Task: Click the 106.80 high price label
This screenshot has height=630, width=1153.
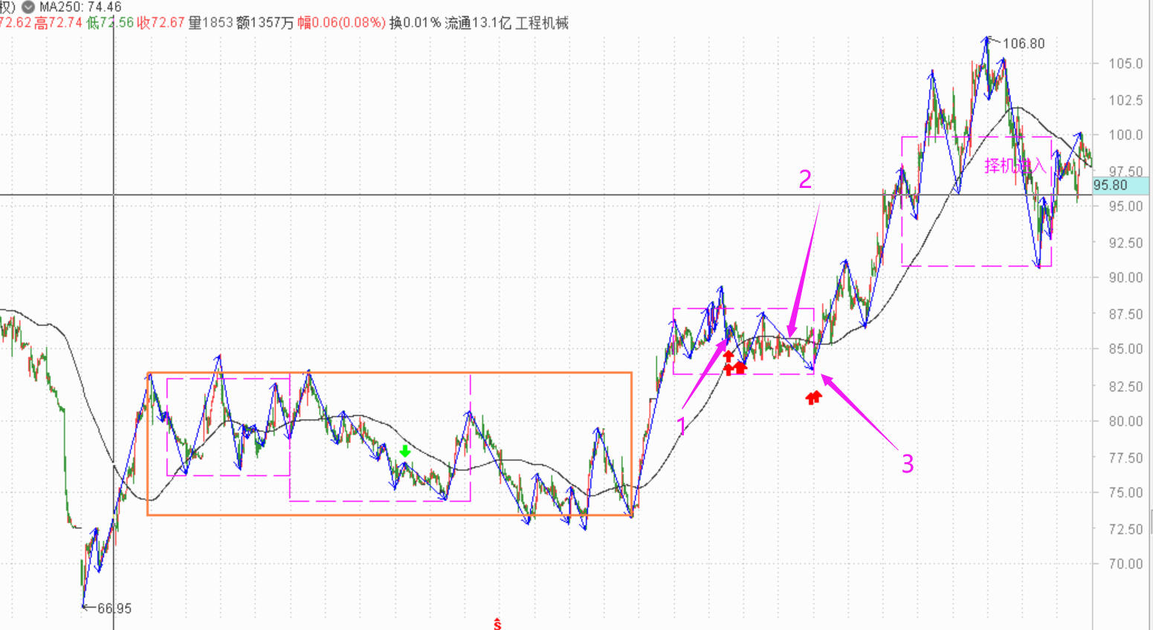Action: coord(1023,44)
